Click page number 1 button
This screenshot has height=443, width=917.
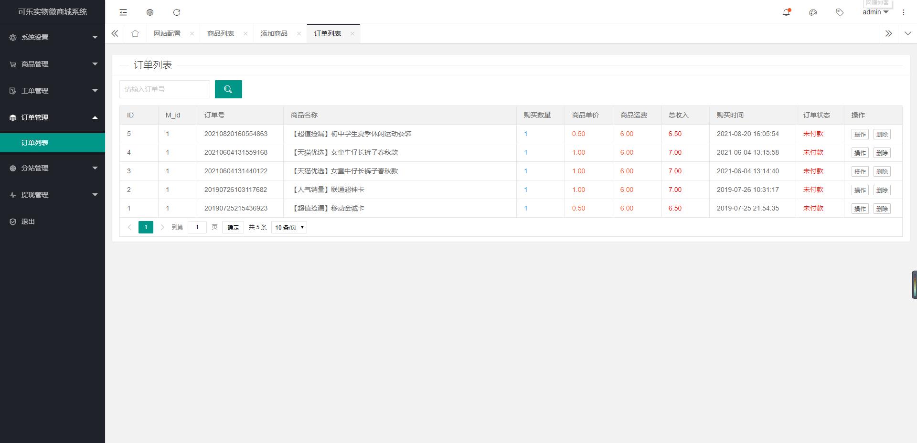pos(146,227)
